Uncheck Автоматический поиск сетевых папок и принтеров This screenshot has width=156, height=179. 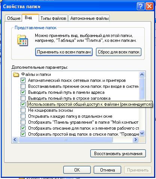[x=23, y=80]
